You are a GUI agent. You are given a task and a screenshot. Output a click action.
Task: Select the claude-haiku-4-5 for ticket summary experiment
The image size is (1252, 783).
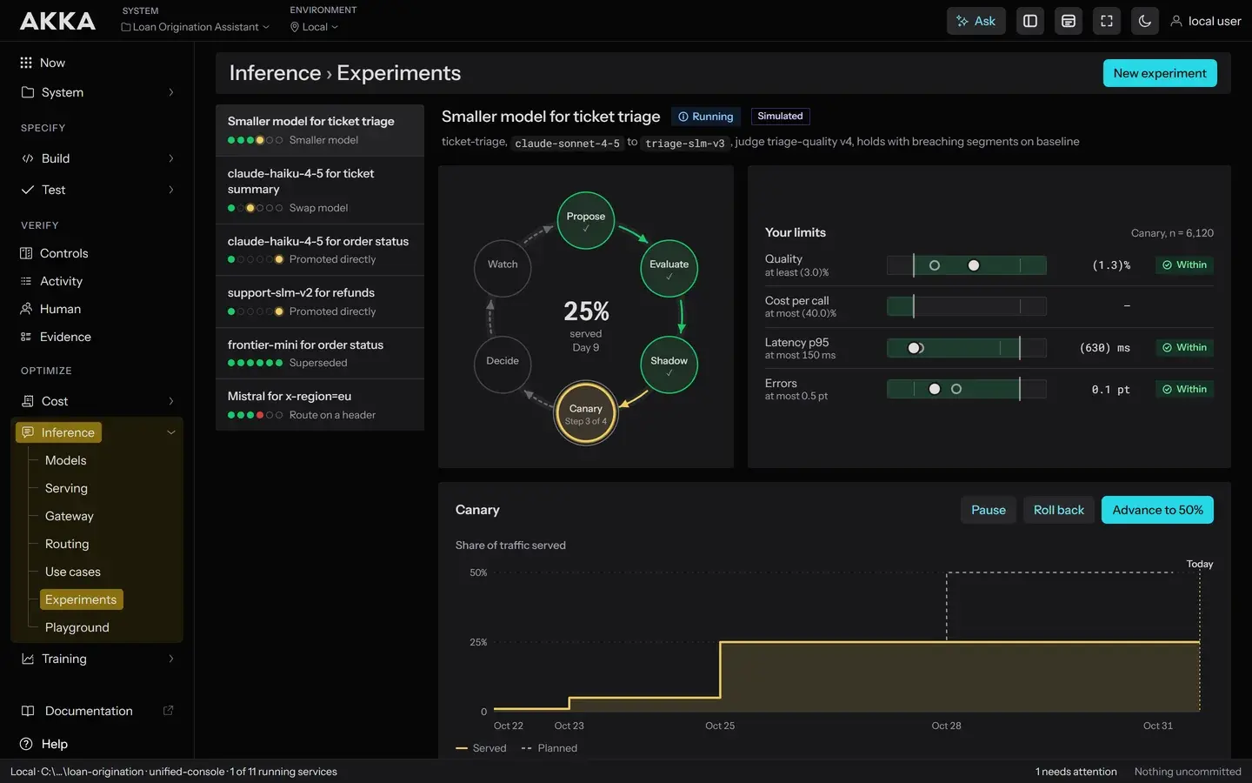(320, 190)
